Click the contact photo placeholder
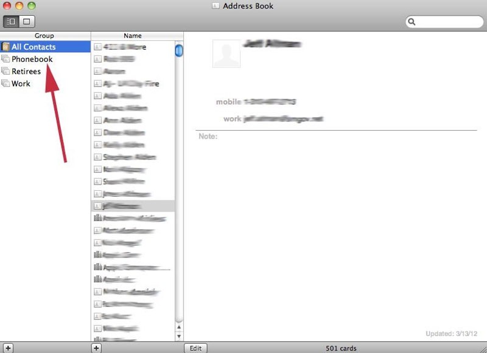487x353 pixels. [226, 53]
